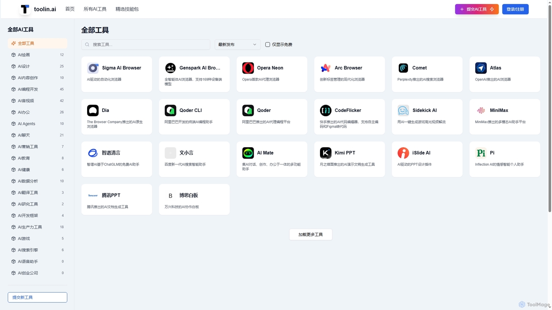Select the AI研究工具 category
Screen dimensions: 552x310
tap(37, 204)
